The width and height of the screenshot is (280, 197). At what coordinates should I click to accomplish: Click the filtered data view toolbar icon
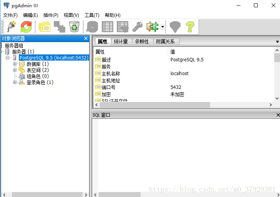[x=123, y=27]
